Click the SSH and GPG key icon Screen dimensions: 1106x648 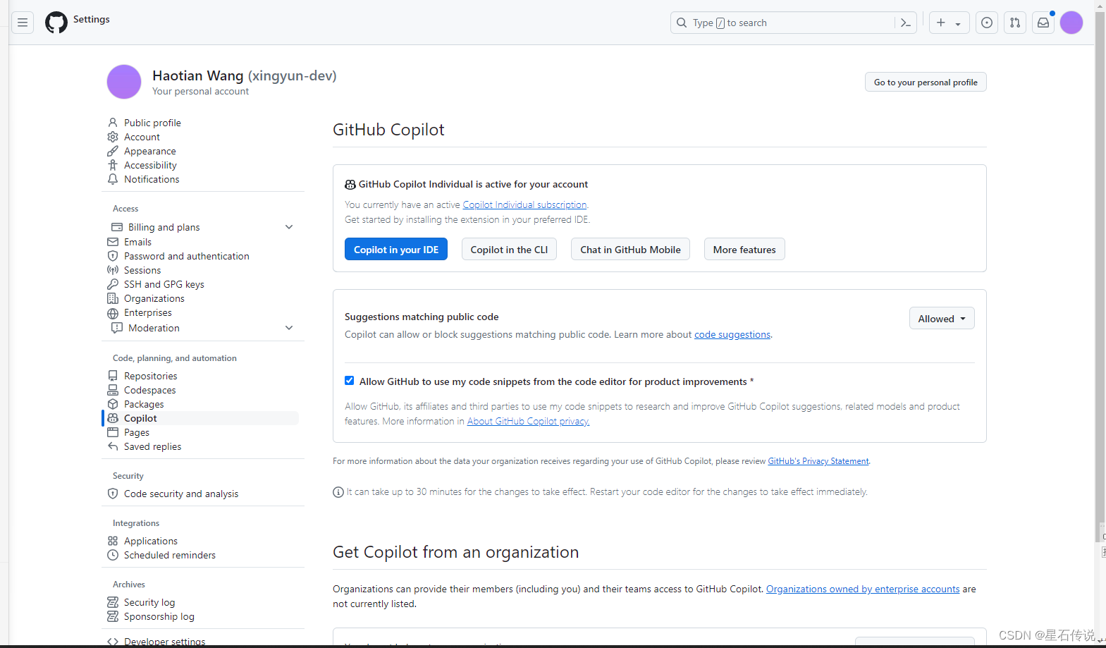click(113, 284)
